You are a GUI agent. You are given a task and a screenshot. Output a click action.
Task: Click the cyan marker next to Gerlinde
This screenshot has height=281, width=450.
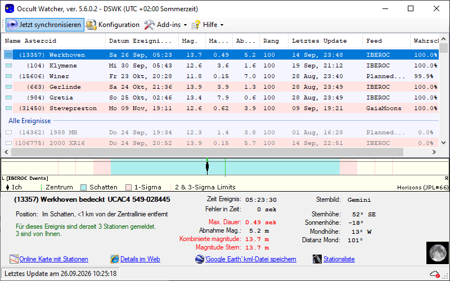[x=8, y=87]
